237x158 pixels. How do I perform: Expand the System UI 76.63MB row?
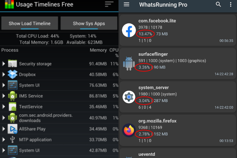(3, 85)
